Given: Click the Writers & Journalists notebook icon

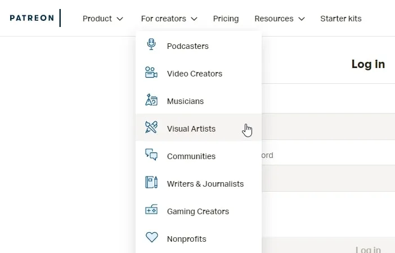Looking at the screenshot, I should tap(151, 183).
